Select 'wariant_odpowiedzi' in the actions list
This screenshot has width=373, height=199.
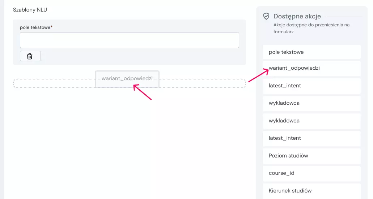[x=311, y=68]
